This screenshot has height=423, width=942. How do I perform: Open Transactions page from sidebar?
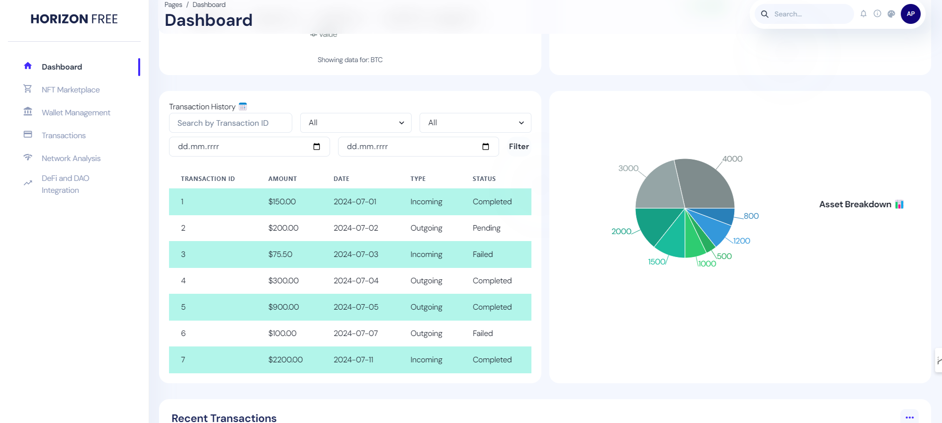pos(64,136)
